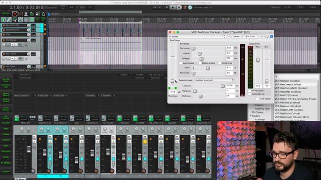Toggle the transport repeat button

coord(190,7)
